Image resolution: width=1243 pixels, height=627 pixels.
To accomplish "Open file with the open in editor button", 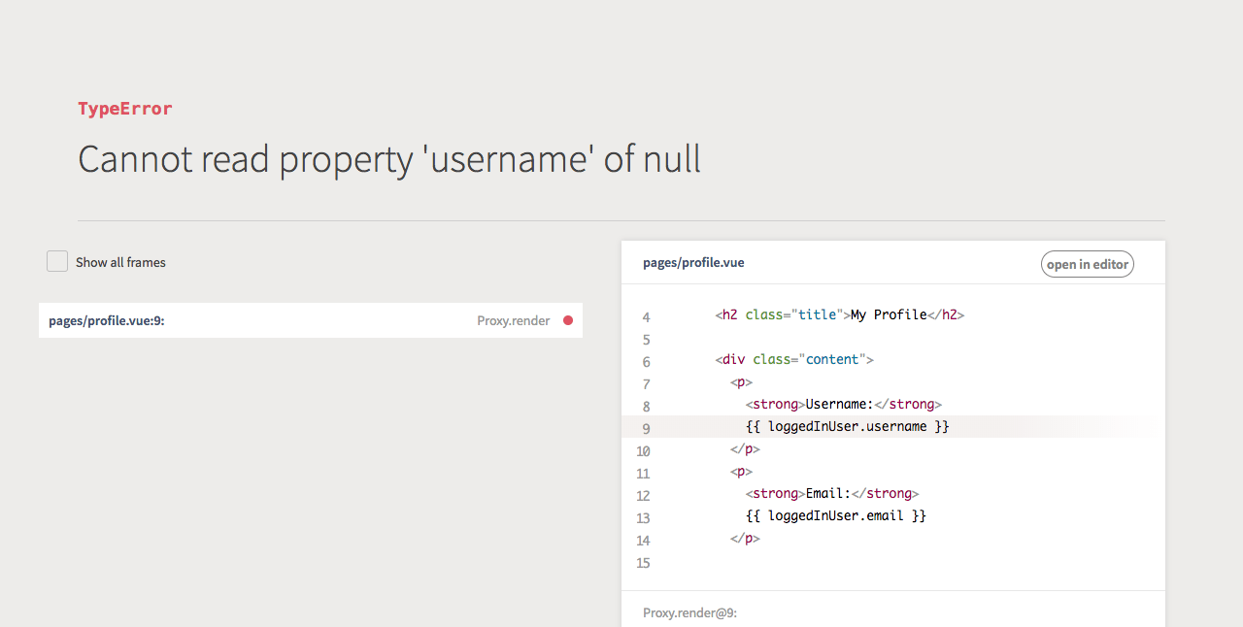I will coord(1088,264).
